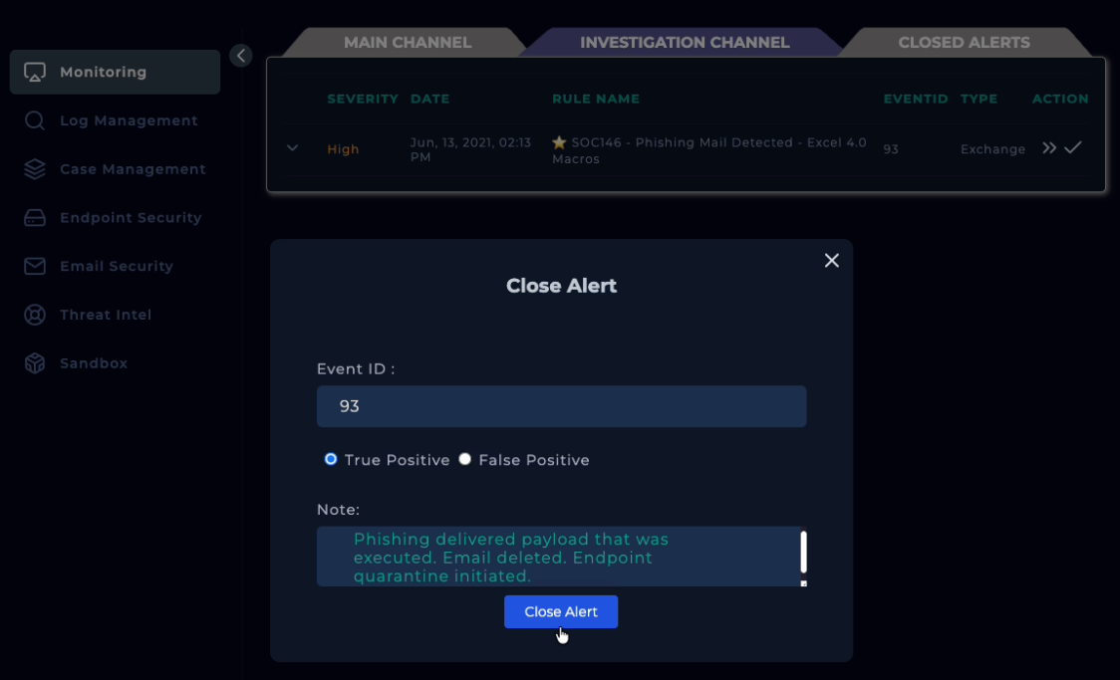Click the Event ID input field
The width and height of the screenshot is (1120, 680).
click(x=561, y=406)
